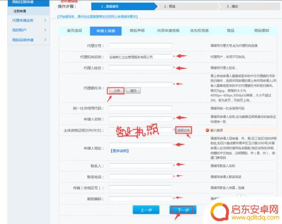Image resolution: width=282 pixels, height=224 pixels.
Task: Focus the 联系电话 input field
Action: [x=140, y=177]
